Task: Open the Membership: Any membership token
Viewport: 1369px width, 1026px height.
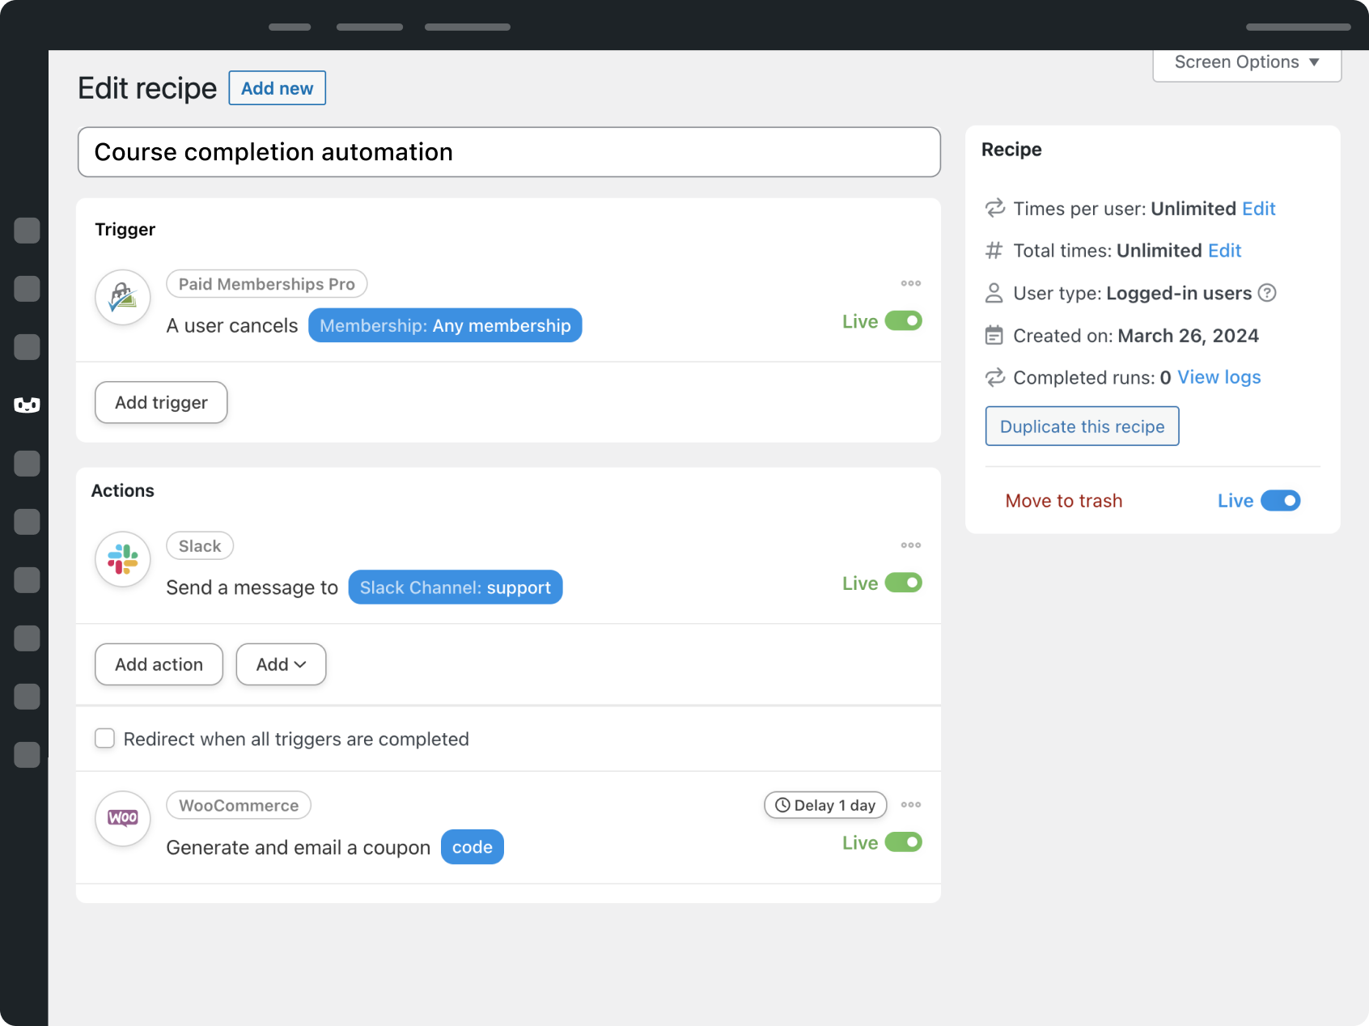Action: [x=444, y=325]
